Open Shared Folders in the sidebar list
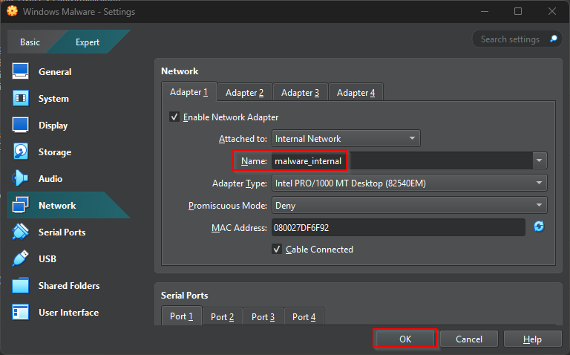 pos(69,285)
